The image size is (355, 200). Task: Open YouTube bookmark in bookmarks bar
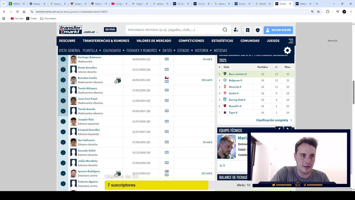pyautogui.click(x=17, y=19)
